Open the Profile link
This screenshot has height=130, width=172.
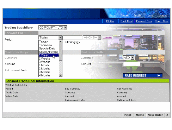137,15
